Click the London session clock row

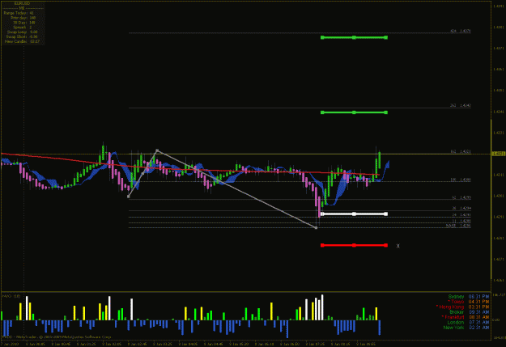[x=468, y=322]
